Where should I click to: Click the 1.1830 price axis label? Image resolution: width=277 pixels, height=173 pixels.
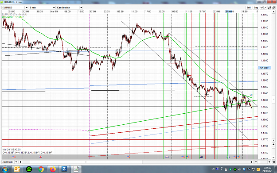[x=265, y=100]
